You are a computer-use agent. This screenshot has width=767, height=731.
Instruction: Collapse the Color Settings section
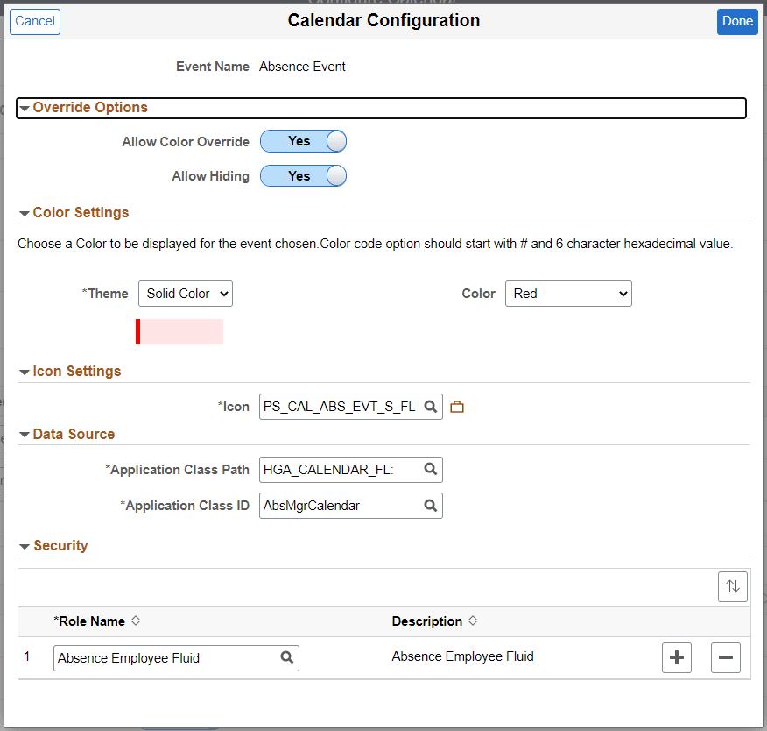tap(25, 212)
